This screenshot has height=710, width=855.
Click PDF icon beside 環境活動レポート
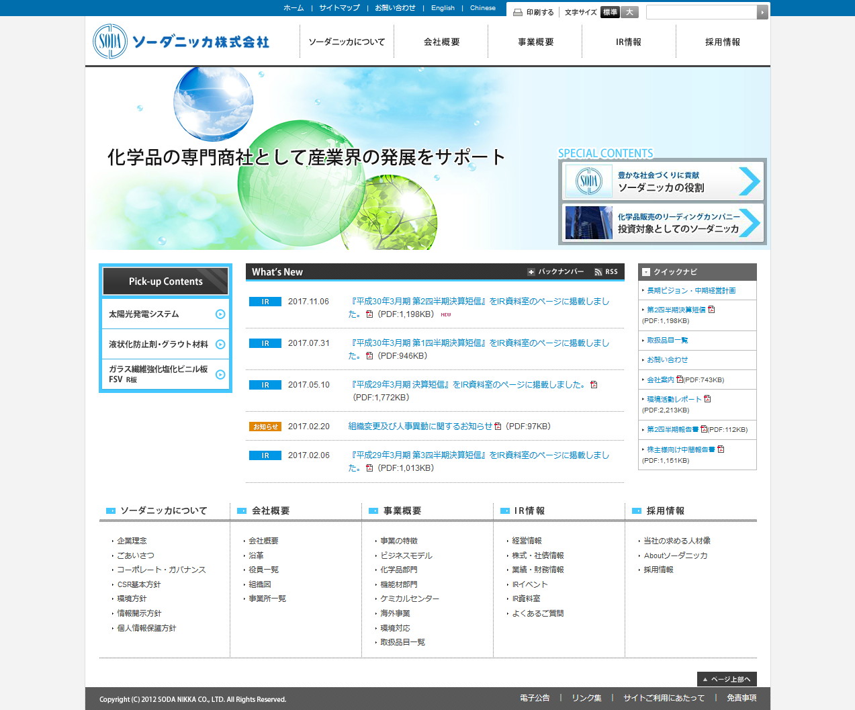pos(707,399)
